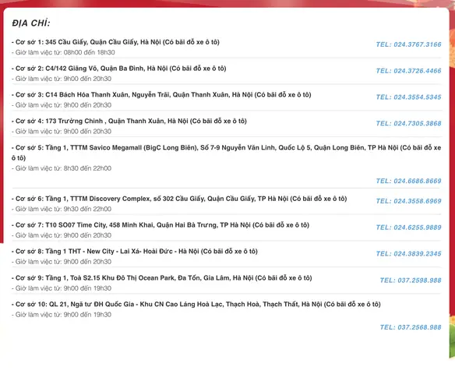Viewport: 455px width, 374px height.
Task: Select working hours 08h00 đến 18h30
Action: pos(63,52)
